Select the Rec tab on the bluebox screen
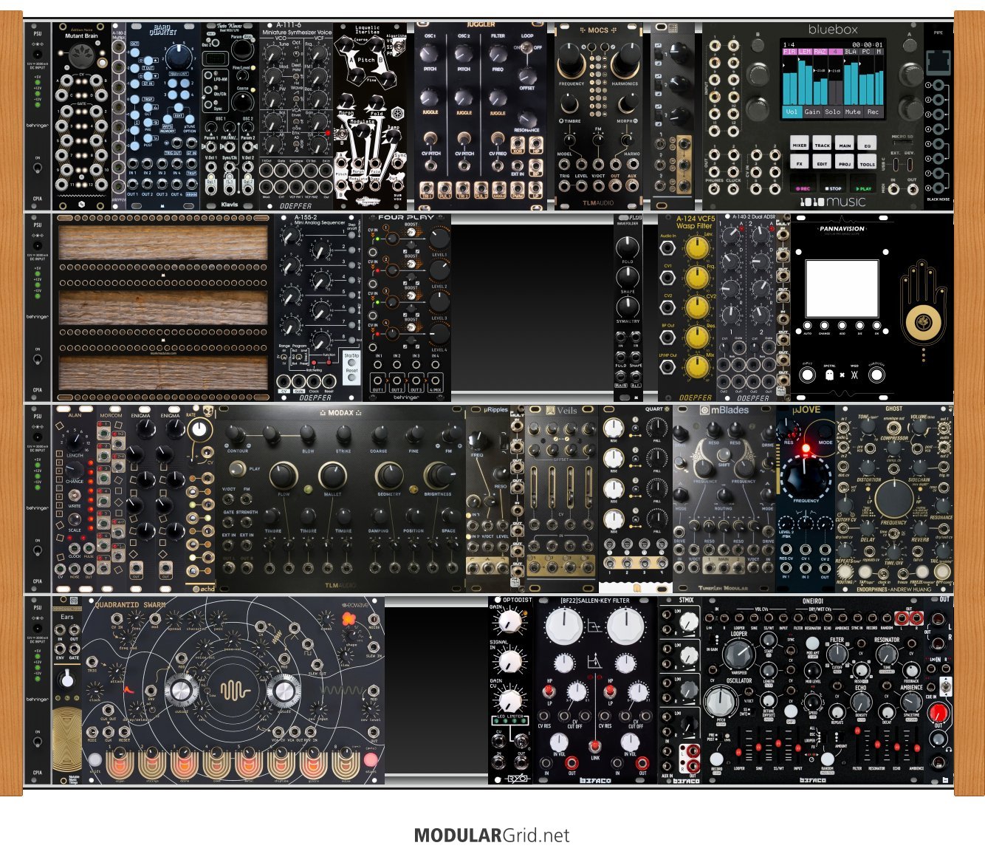 tap(873, 112)
